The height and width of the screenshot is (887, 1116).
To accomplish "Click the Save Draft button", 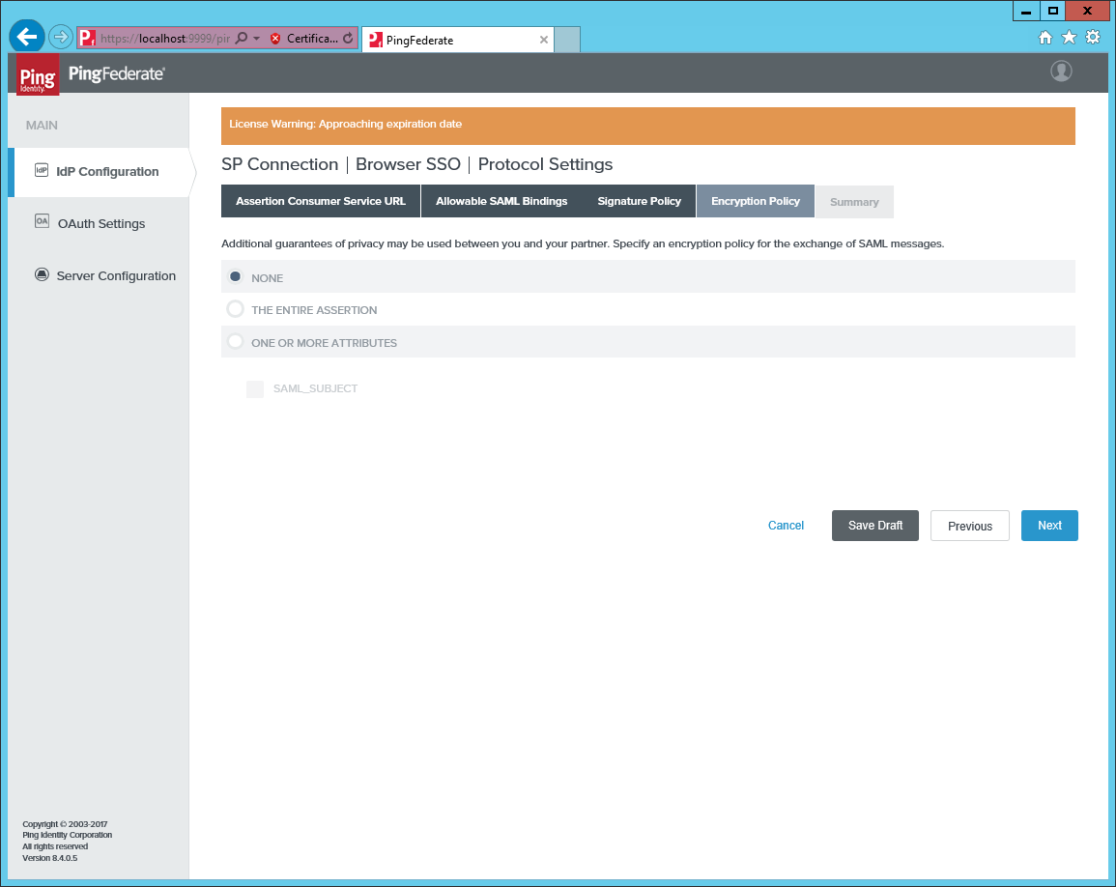I will [874, 526].
